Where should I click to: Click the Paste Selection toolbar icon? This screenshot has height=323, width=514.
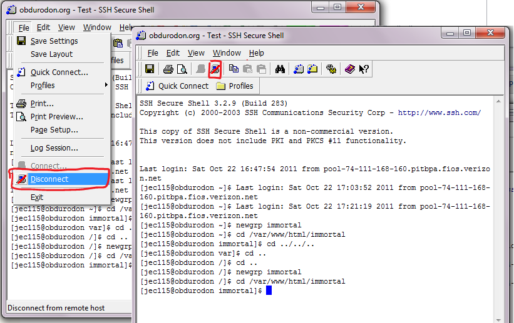click(x=261, y=69)
